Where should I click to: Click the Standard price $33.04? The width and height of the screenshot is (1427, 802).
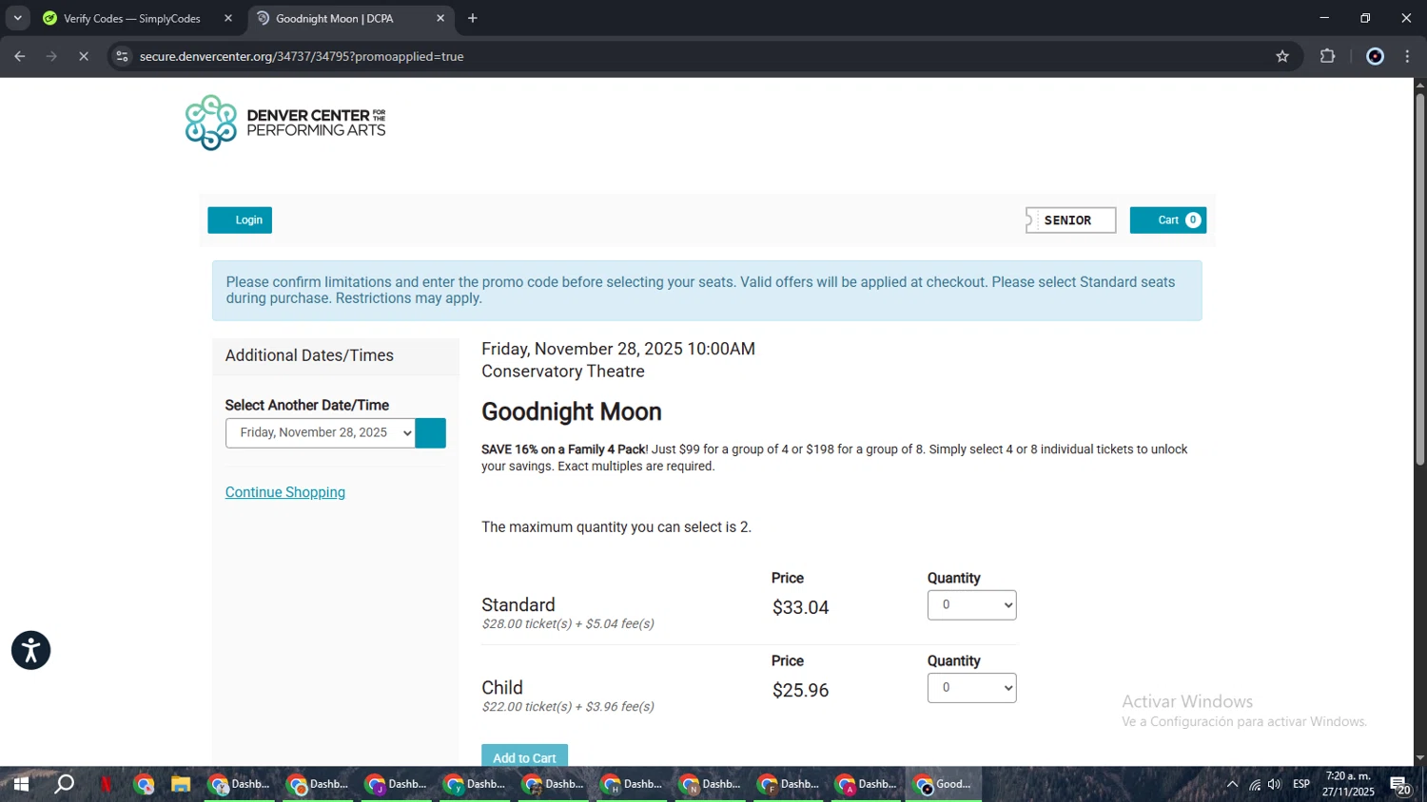(x=800, y=608)
